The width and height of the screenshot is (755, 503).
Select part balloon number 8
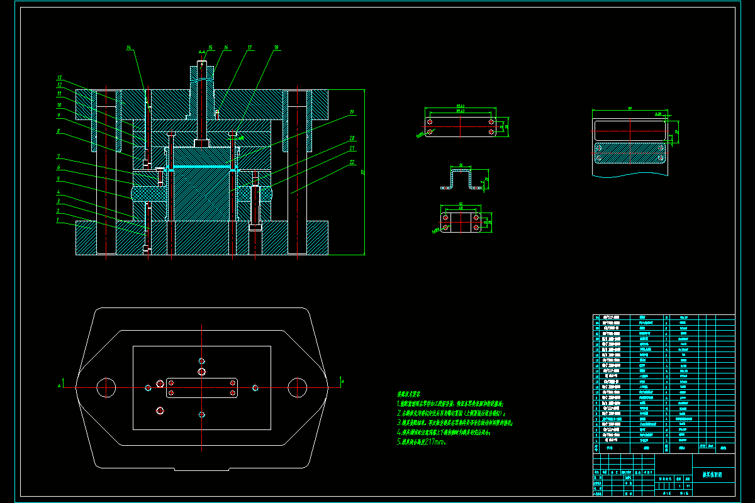pos(58,131)
